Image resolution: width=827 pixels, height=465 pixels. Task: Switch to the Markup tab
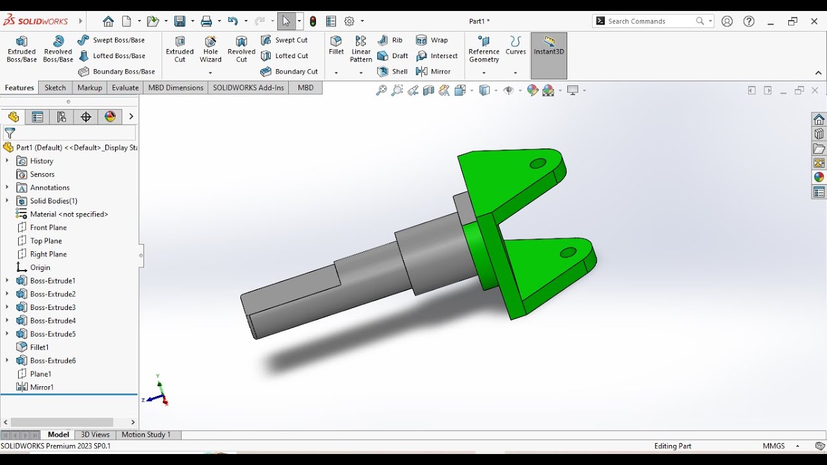(x=90, y=88)
